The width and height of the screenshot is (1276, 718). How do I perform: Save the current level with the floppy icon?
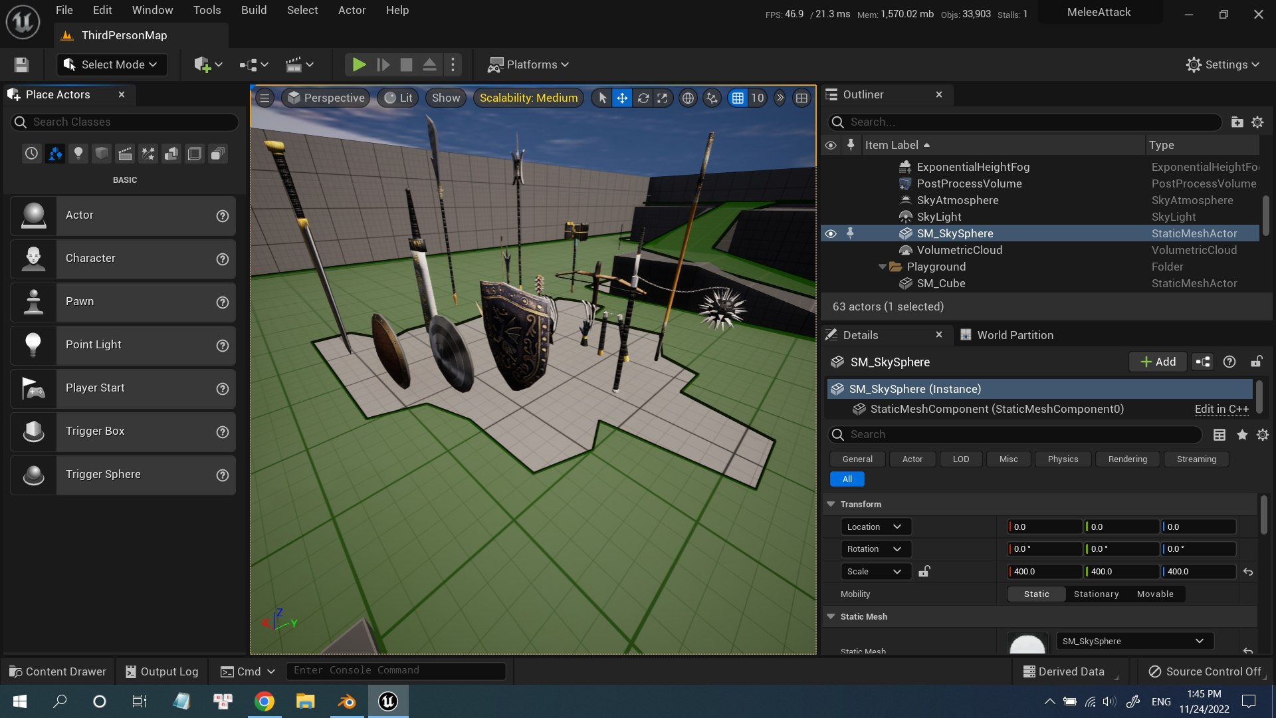click(x=21, y=64)
